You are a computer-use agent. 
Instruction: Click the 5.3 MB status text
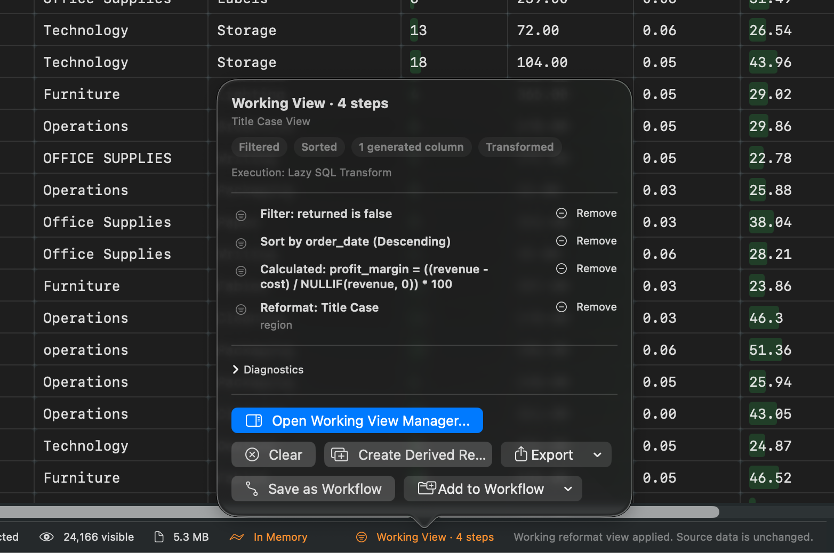(x=191, y=537)
